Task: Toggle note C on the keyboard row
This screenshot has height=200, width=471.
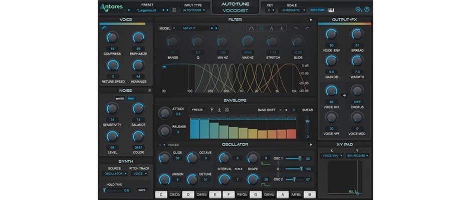Action: click(161, 194)
